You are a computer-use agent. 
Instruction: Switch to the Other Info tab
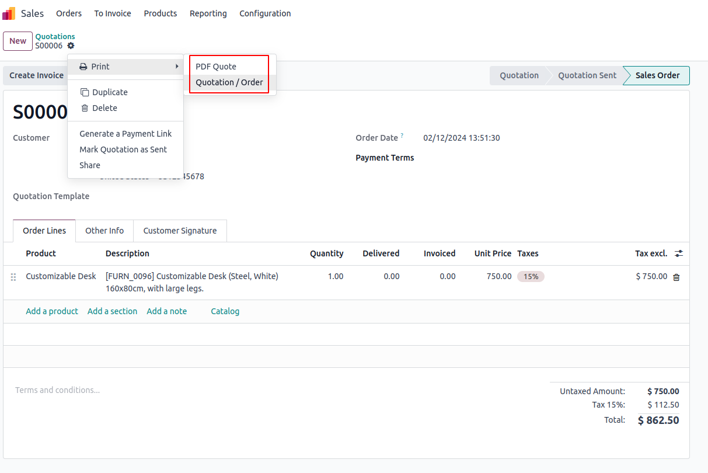[x=104, y=231]
